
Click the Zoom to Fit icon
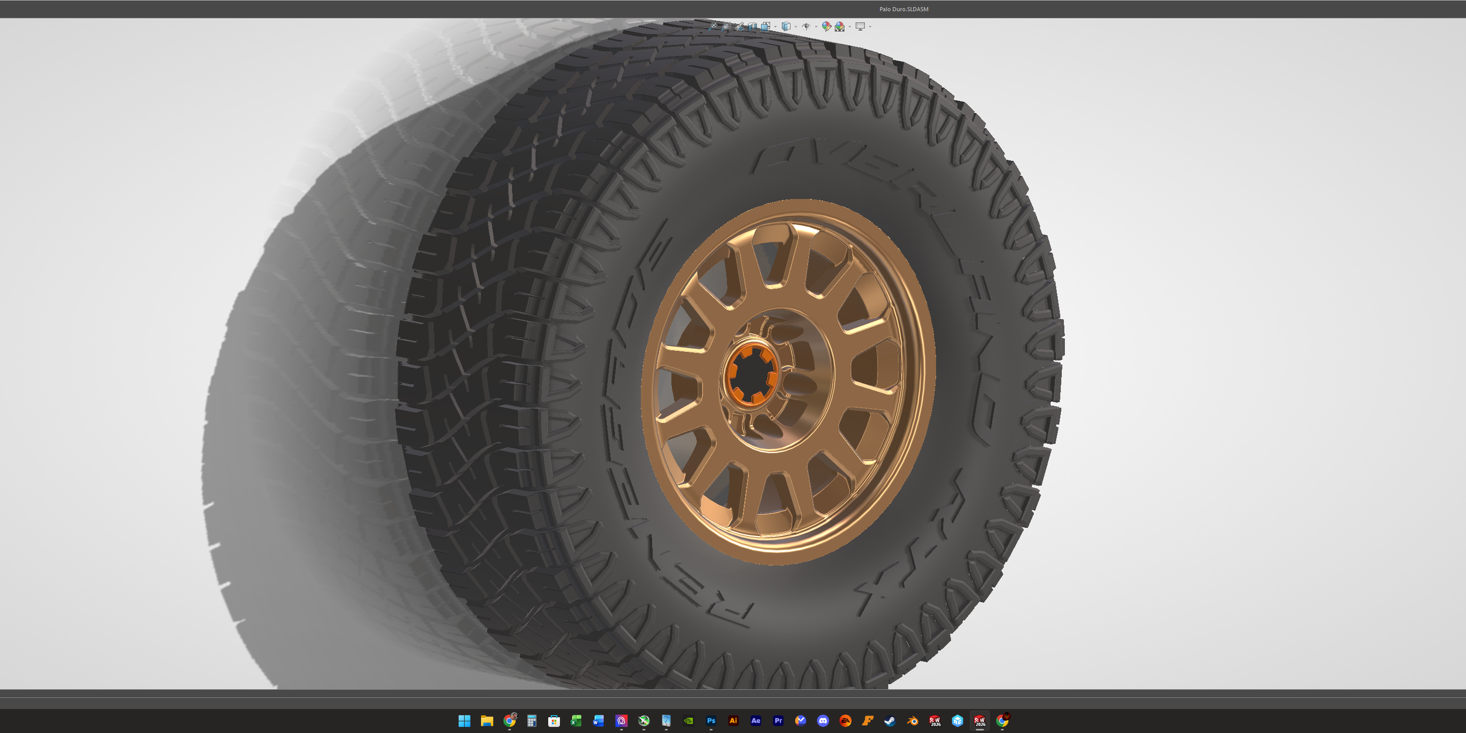(714, 26)
